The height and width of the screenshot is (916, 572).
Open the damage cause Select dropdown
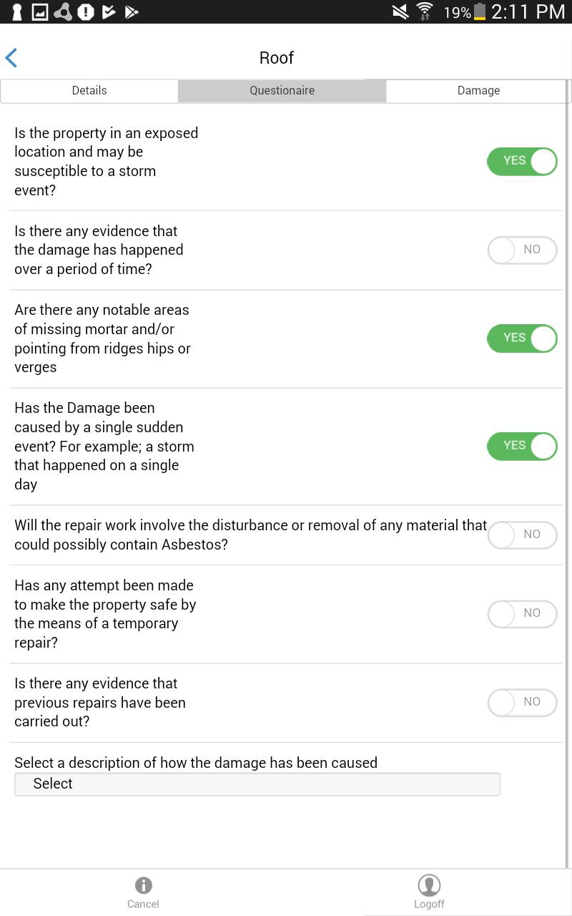(x=257, y=784)
